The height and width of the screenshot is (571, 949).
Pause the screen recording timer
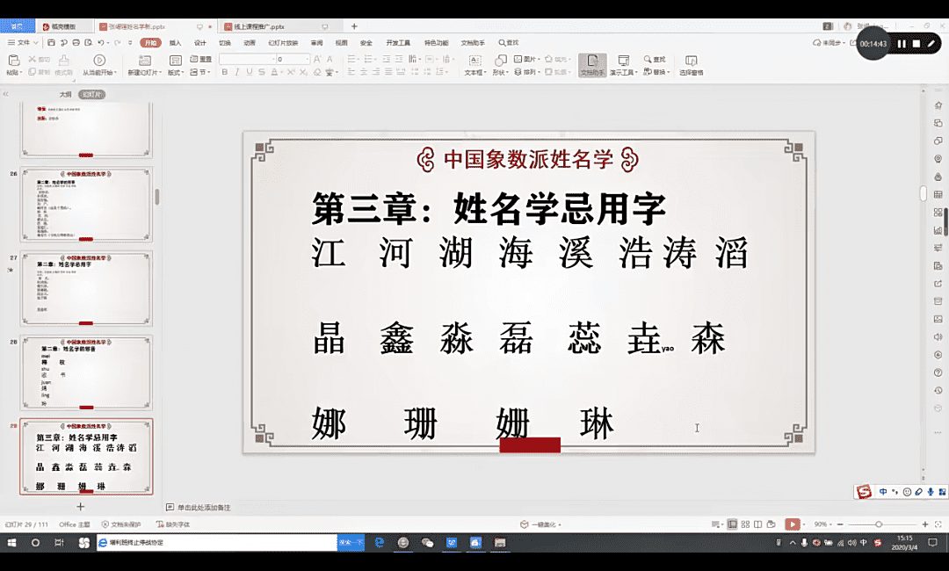coord(901,43)
